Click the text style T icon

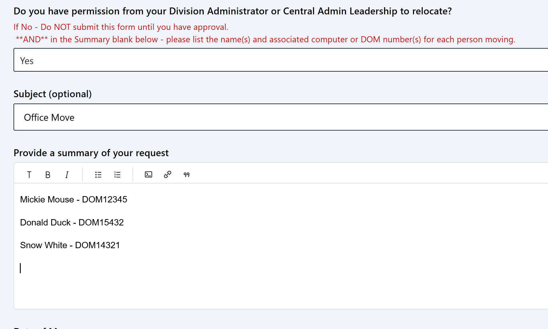coord(29,175)
